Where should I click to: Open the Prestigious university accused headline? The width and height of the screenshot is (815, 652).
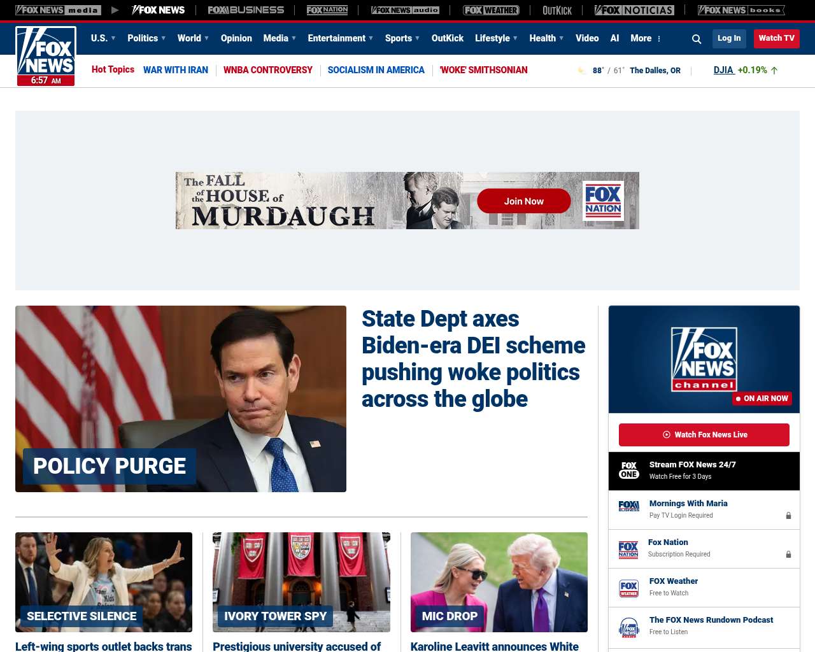click(x=297, y=646)
